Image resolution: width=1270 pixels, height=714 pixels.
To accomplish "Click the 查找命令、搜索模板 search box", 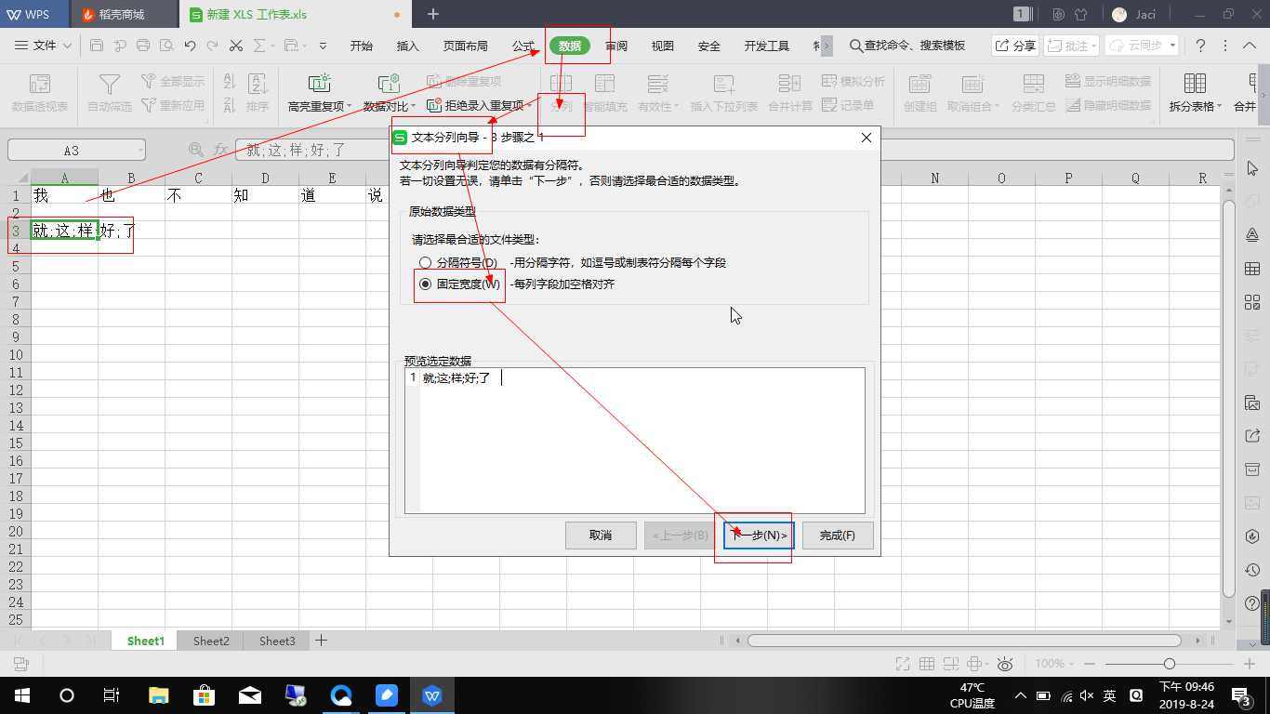I will 908,46.
